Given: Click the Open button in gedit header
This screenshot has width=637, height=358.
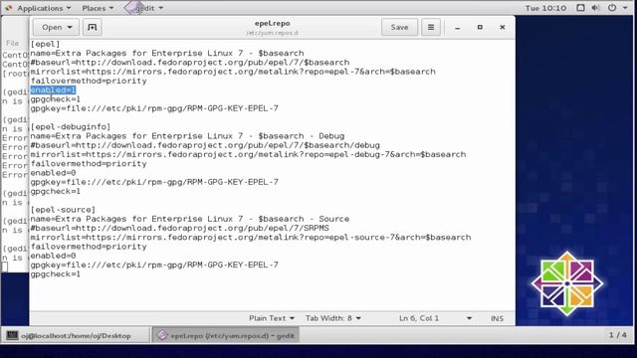Looking at the screenshot, I should [x=56, y=27].
